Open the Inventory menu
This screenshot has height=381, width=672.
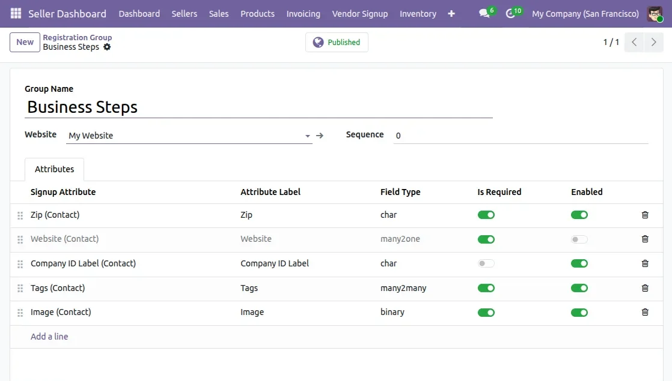click(418, 14)
